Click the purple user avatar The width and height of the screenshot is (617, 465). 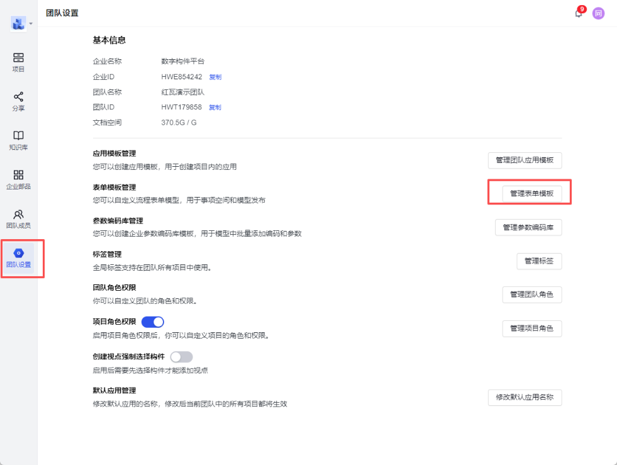click(x=599, y=13)
